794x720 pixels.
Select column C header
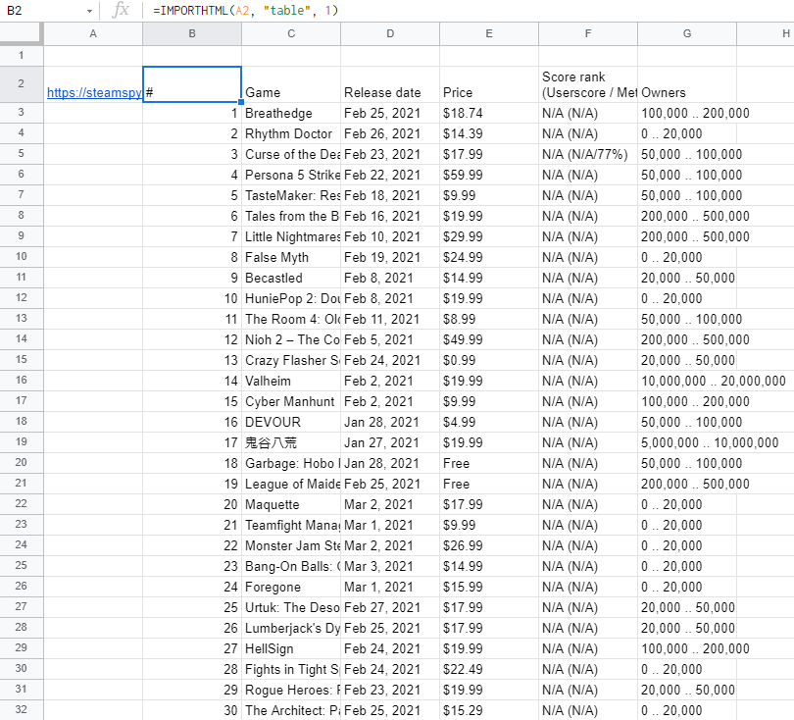pyautogui.click(x=291, y=34)
